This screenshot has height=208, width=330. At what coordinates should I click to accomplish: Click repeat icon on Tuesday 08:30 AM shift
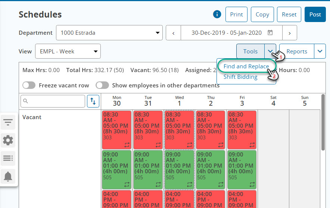tap(158, 145)
